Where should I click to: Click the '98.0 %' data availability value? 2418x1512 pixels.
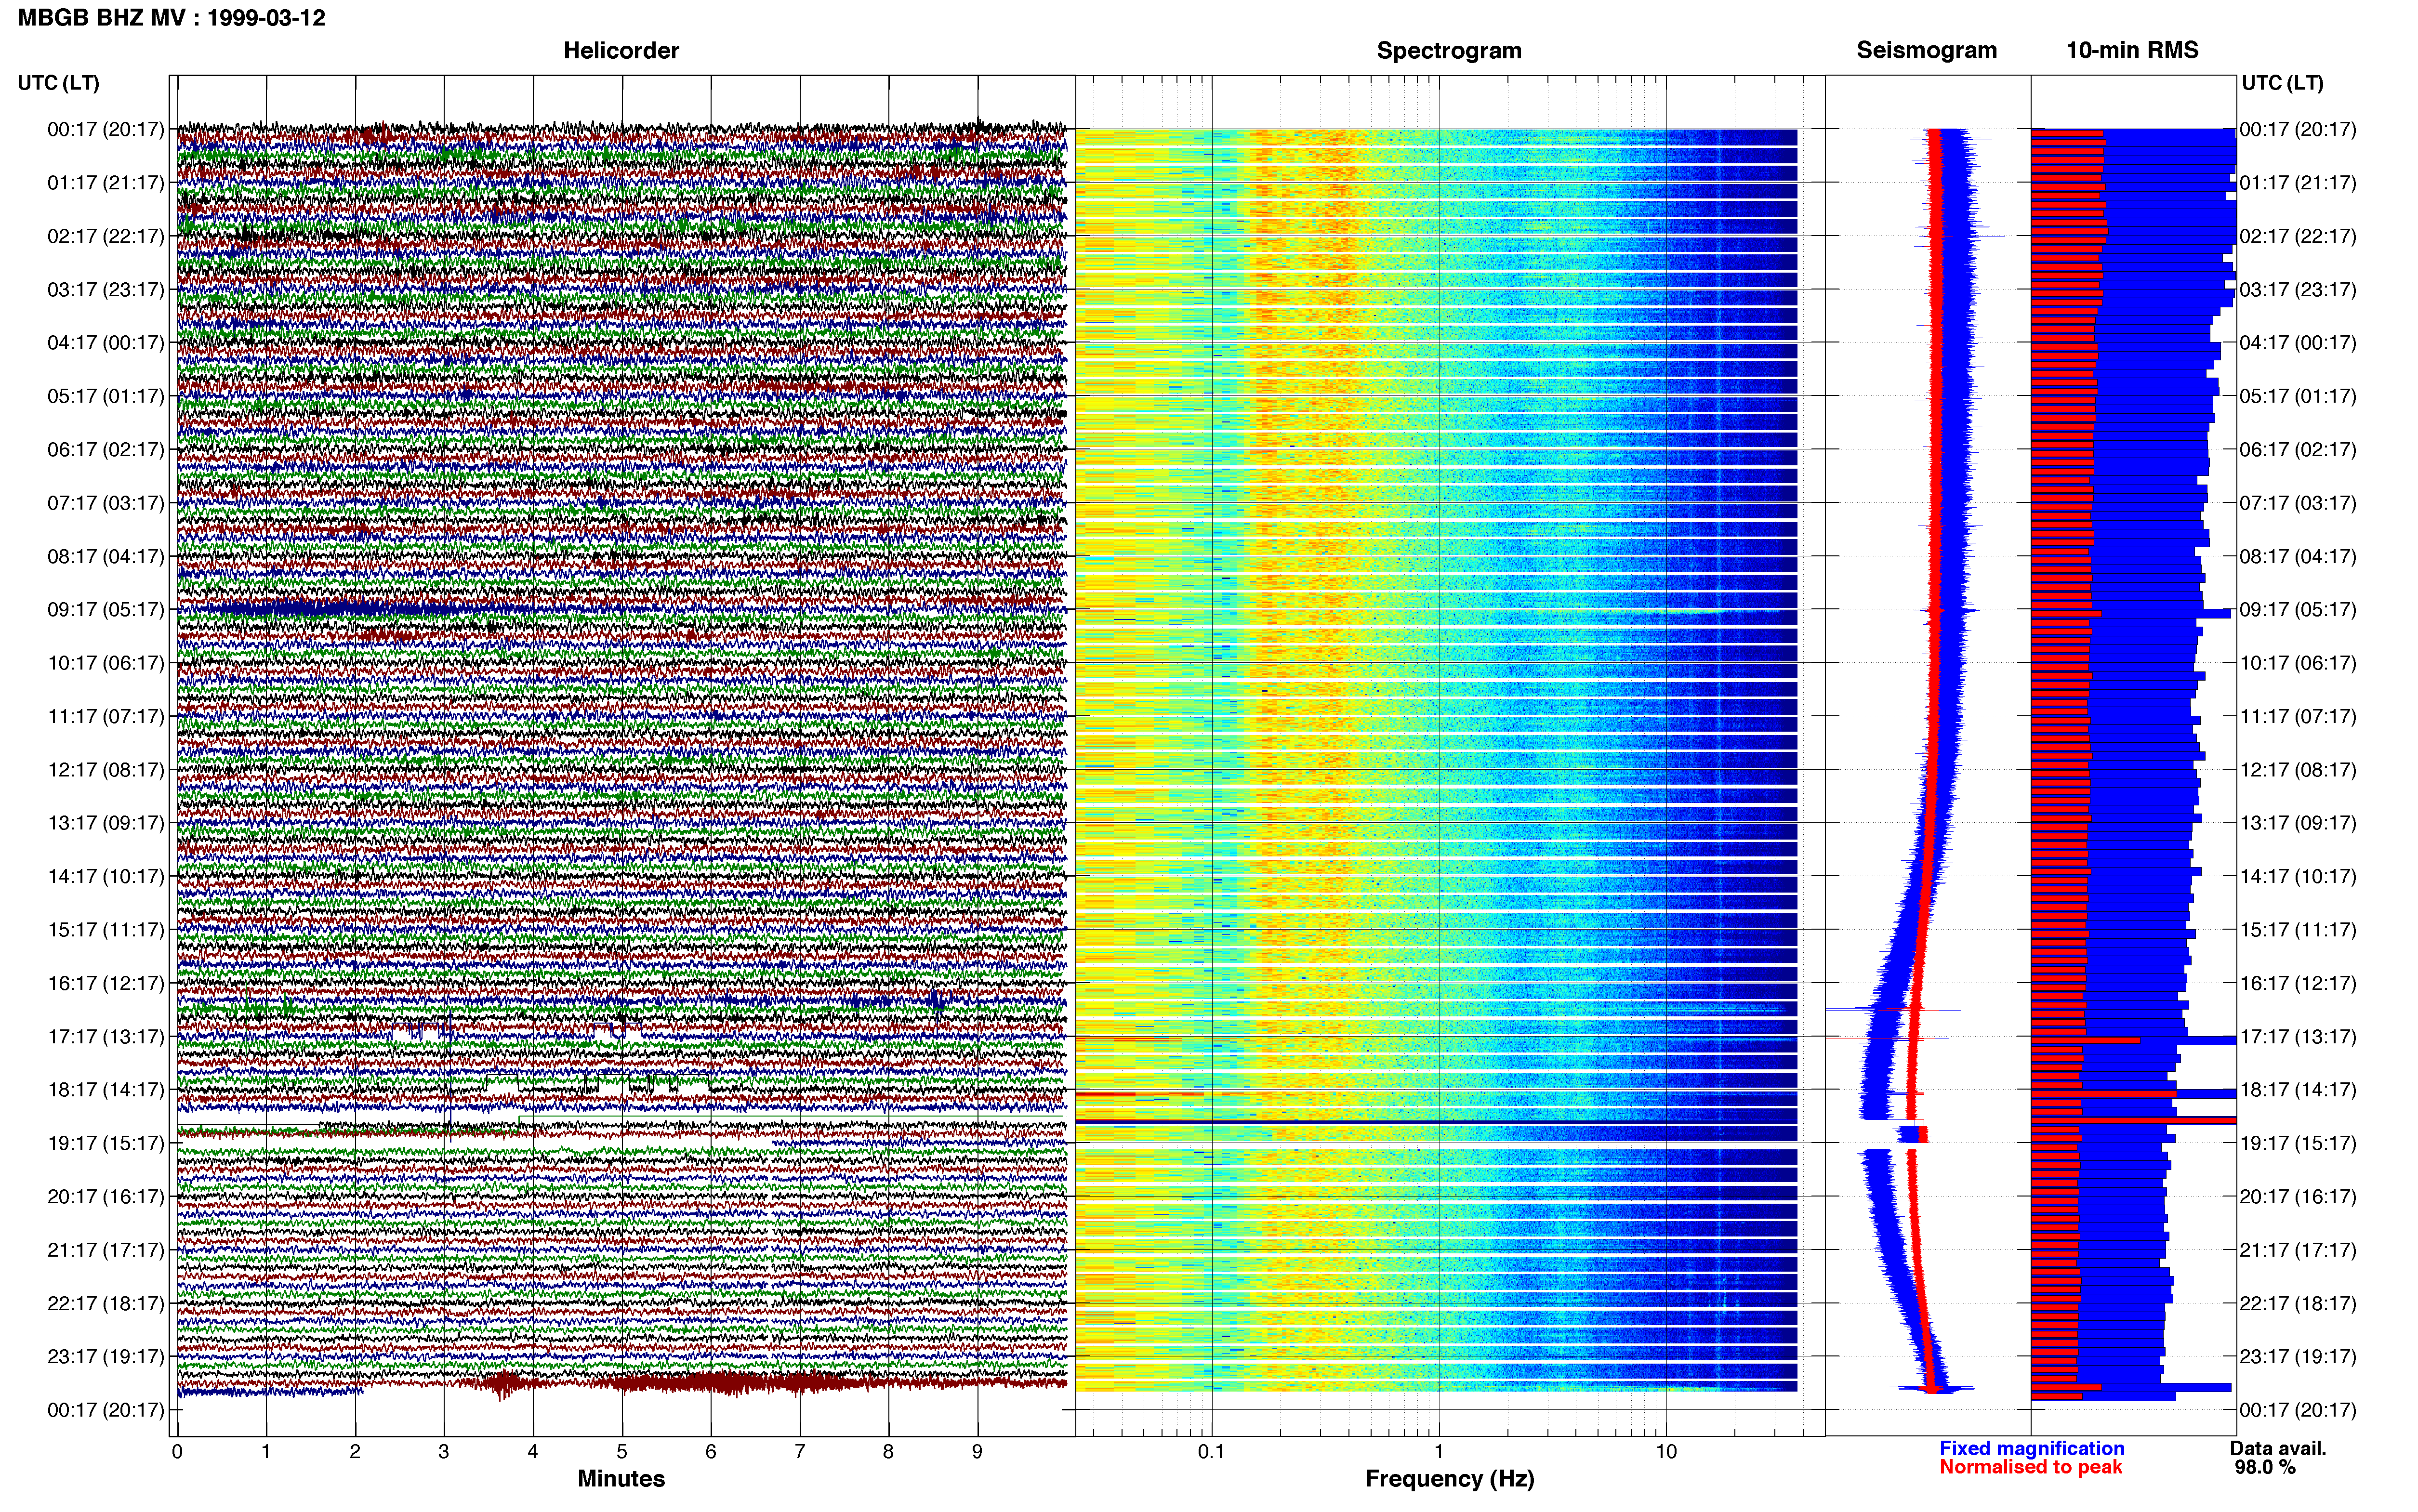point(2265,1467)
